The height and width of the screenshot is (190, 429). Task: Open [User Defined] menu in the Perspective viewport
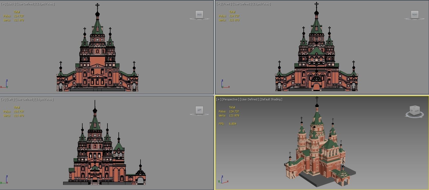pyautogui.click(x=250, y=99)
